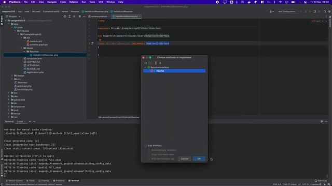Open the Tools menu
The height and width of the screenshot is (186, 332).
point(92,2)
